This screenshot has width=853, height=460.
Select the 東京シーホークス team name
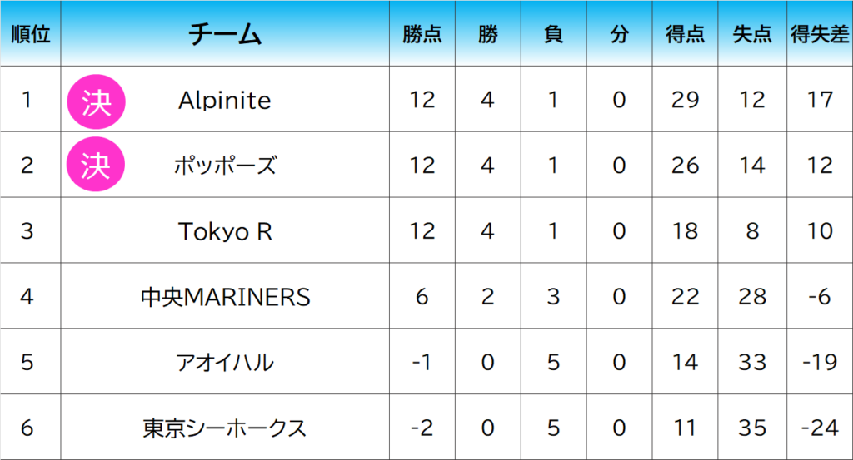coord(225,428)
